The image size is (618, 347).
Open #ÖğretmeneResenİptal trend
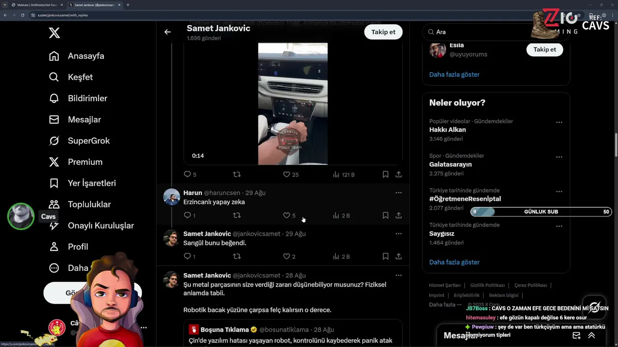click(x=465, y=199)
